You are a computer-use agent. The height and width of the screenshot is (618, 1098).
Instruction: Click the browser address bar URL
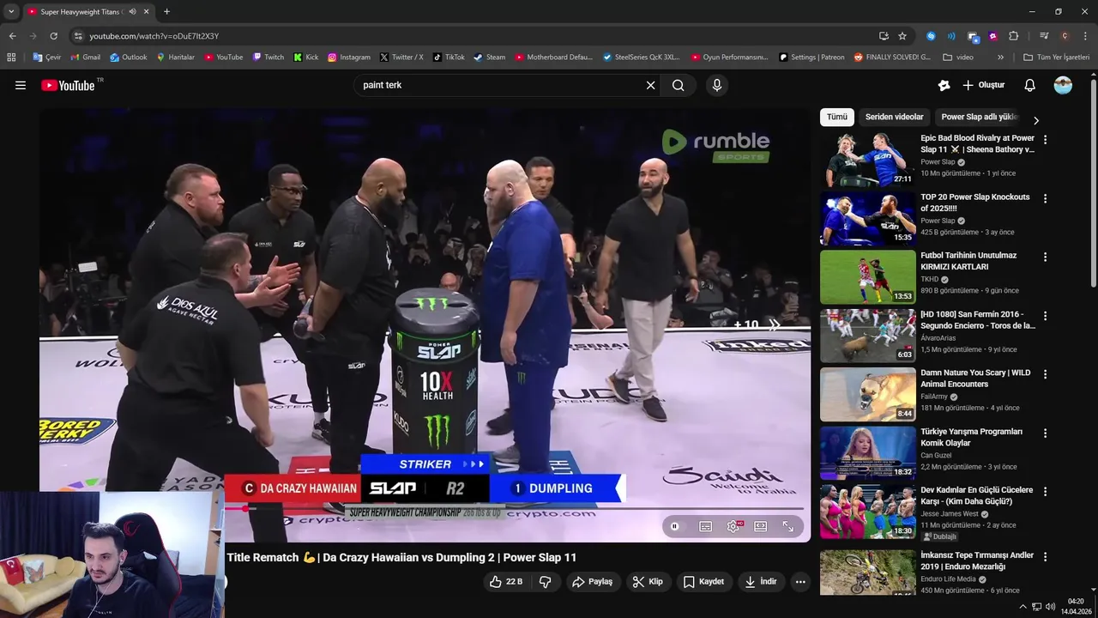click(154, 36)
